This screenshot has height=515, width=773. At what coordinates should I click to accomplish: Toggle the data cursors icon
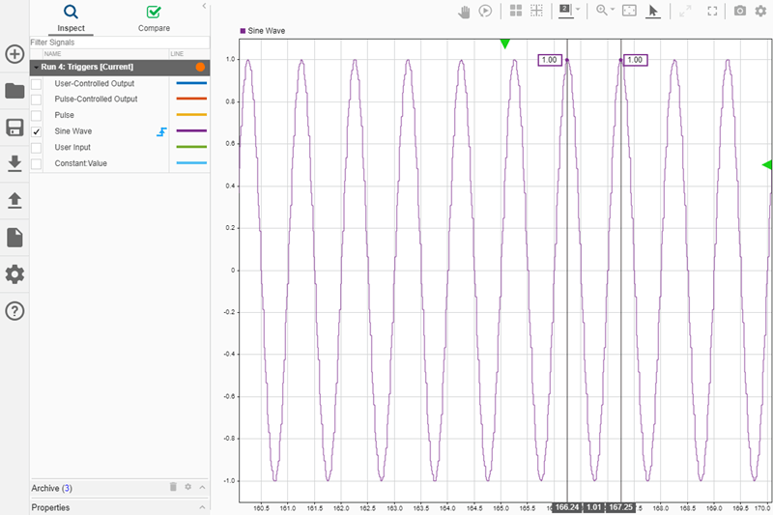pos(565,11)
